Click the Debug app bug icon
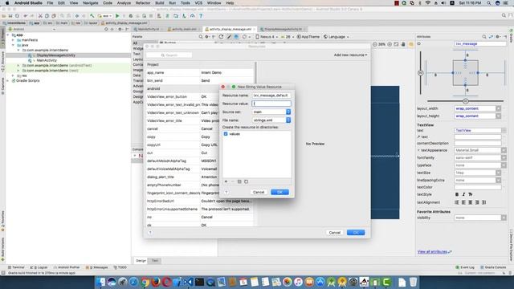Screen dimensions: 514x289 click(130, 16)
